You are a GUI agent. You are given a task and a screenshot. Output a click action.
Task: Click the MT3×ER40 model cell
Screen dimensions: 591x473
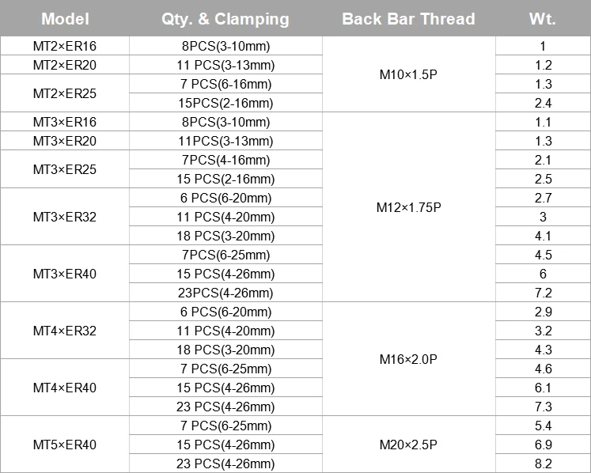(65, 274)
